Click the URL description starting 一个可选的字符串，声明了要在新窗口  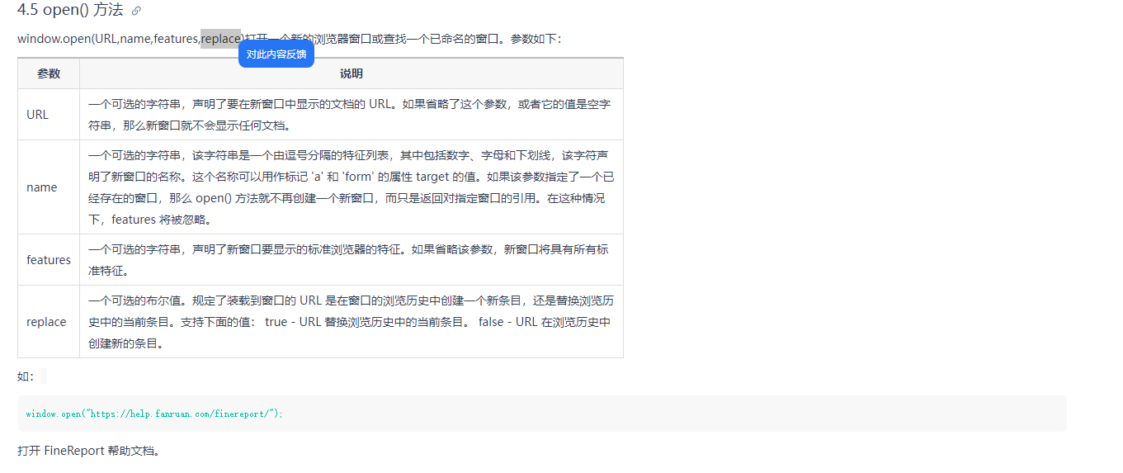[350, 115]
